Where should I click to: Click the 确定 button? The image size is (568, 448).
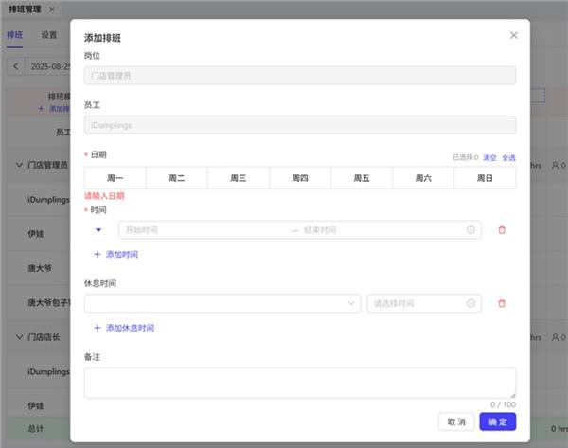tap(497, 421)
